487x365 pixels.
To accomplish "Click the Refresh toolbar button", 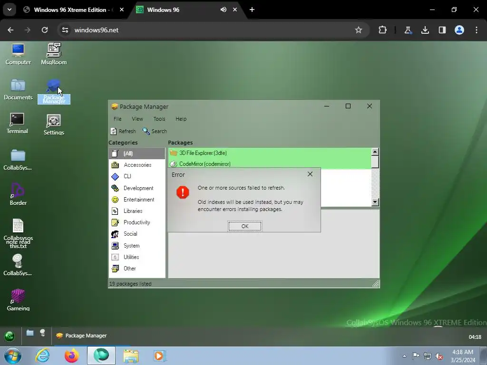I will pos(123,131).
